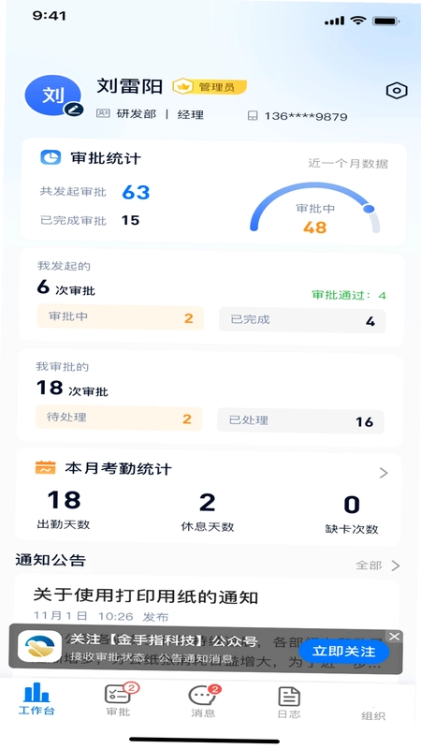Tap notice date 11月1日 10:26 发布
The height and width of the screenshot is (749, 421).
[x=101, y=616]
